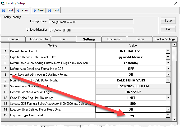Image resolution: width=180 pixels, height=128 pixels.
Task: Toggle Logbook User Defined Fields Read Only dropdown
Action: point(168,109)
